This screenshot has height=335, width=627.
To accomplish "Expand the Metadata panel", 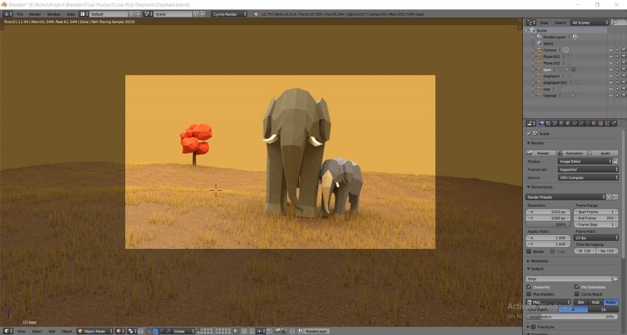I will pos(540,261).
